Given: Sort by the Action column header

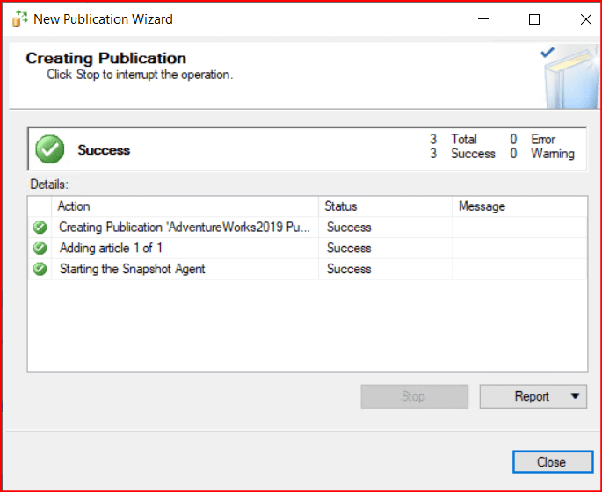Looking at the screenshot, I should tap(185, 206).
